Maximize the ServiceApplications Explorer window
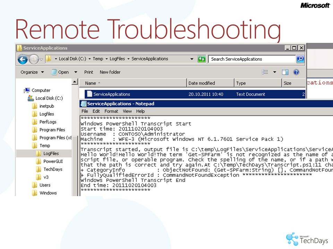The width and height of the screenshot is (333, 249). click(294, 48)
